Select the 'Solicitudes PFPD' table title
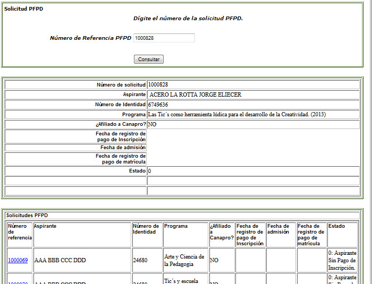 tap(27, 215)
